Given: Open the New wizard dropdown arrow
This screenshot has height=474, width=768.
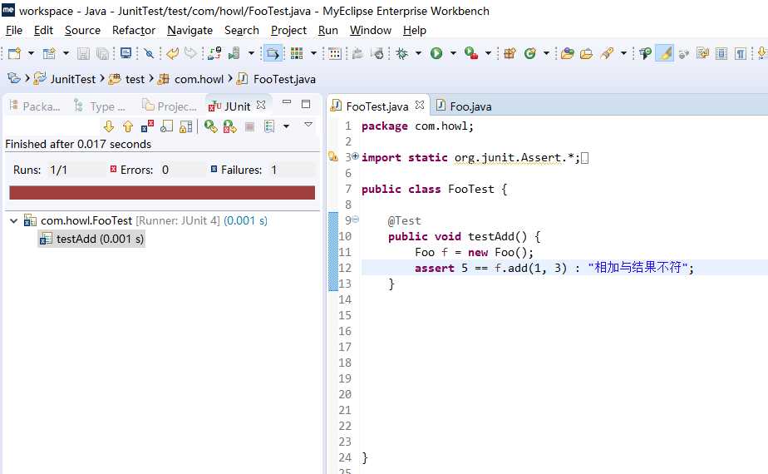Looking at the screenshot, I should [31, 53].
